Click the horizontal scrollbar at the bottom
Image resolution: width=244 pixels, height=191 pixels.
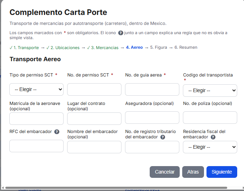pos(116,188)
